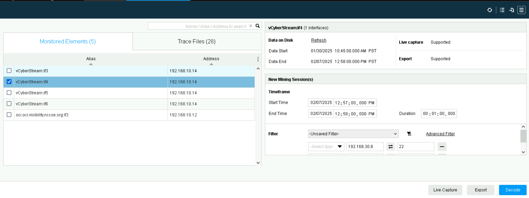529x198 pixels.
Task: Clear the search field with X icon
Action: tap(251, 26)
